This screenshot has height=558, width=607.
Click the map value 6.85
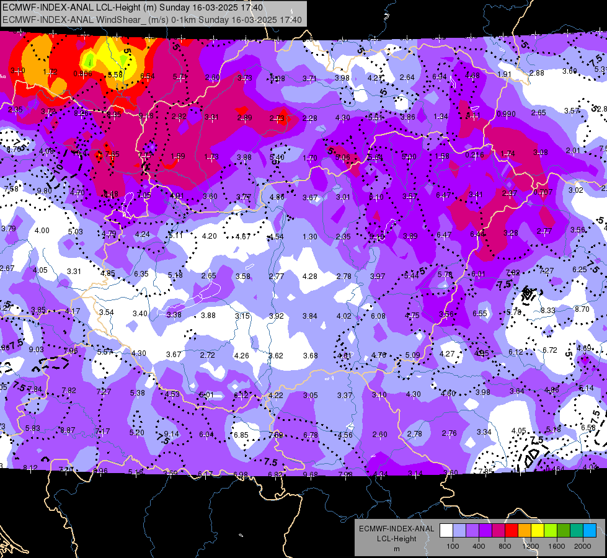point(241,435)
